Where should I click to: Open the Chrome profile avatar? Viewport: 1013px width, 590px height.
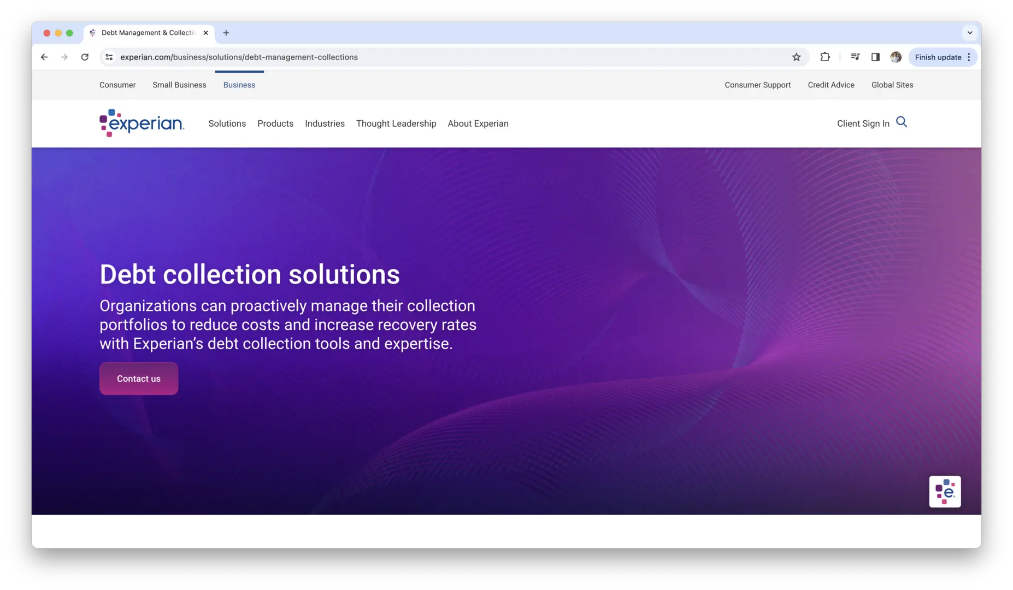[x=896, y=57]
